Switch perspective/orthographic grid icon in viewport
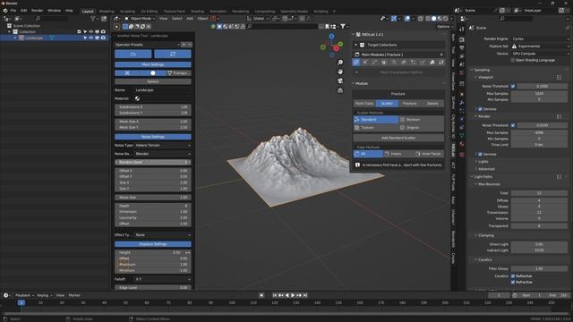573x322 pixels. point(340,90)
